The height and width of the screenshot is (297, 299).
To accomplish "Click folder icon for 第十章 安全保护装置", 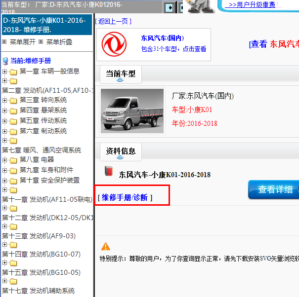I will tap(13, 181).
